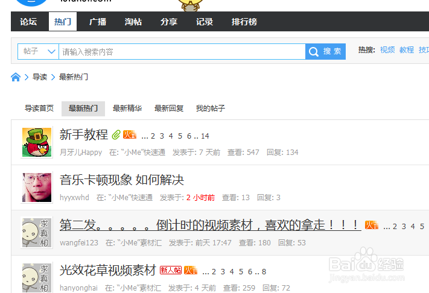
Task: Open the 淘帖 nav item
Action: (x=133, y=22)
